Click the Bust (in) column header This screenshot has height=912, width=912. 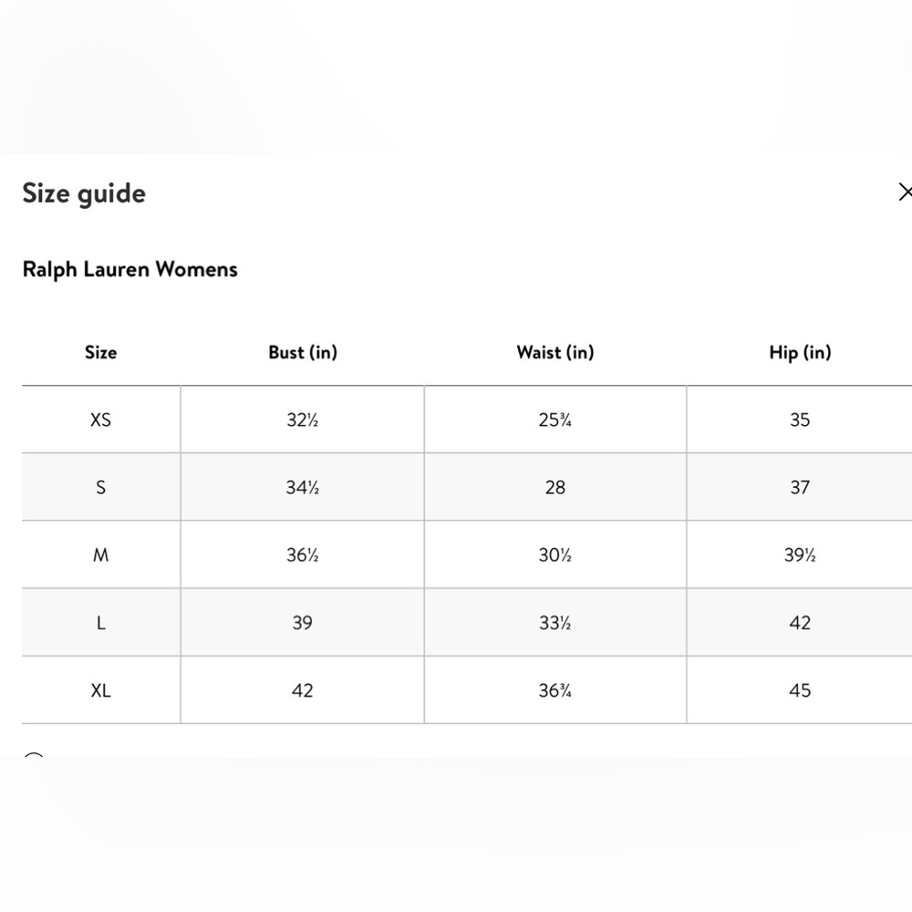303,352
